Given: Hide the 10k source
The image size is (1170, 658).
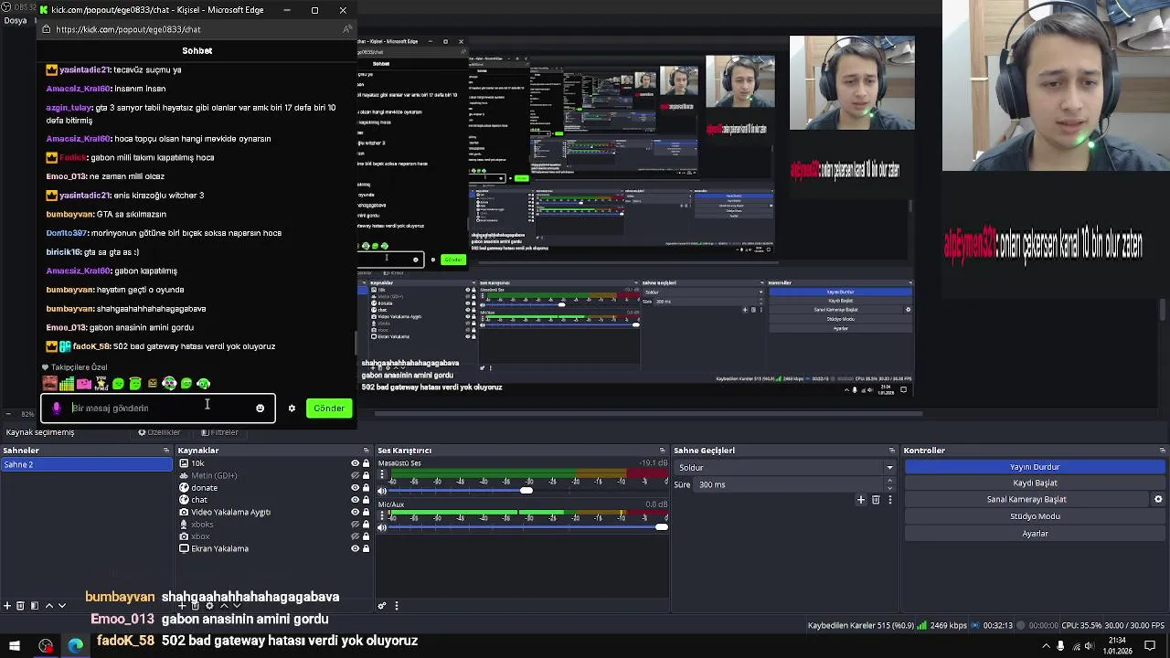Looking at the screenshot, I should coord(356,463).
